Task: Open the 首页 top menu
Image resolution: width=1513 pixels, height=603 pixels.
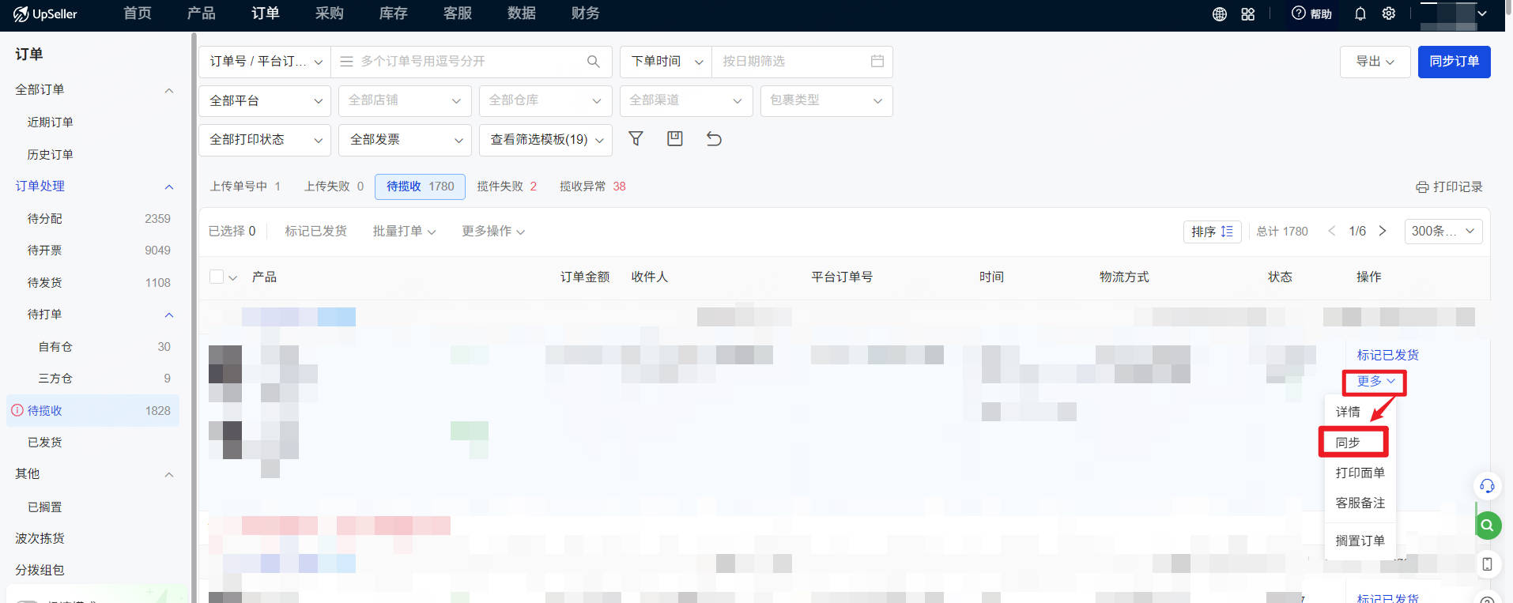Action: coord(138,13)
